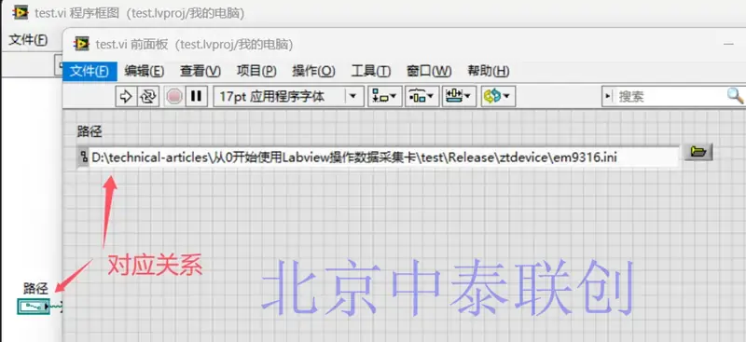
Task: Click the path type icon at field's left
Action: (x=83, y=157)
